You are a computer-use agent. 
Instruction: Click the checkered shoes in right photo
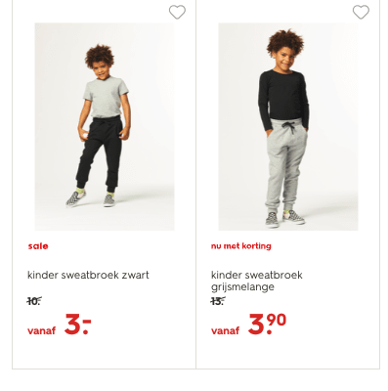285,218
